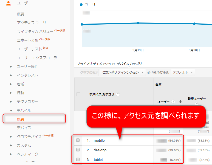Click the sort arrow in ユーザー column

click(x=180, y=102)
